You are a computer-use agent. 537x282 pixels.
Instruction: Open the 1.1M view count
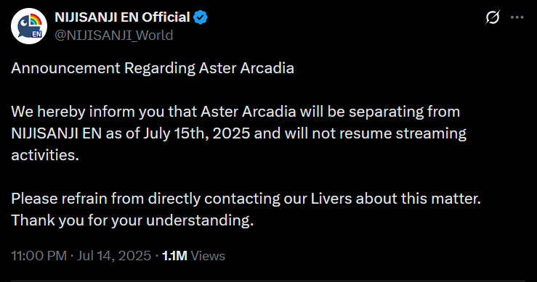click(174, 256)
